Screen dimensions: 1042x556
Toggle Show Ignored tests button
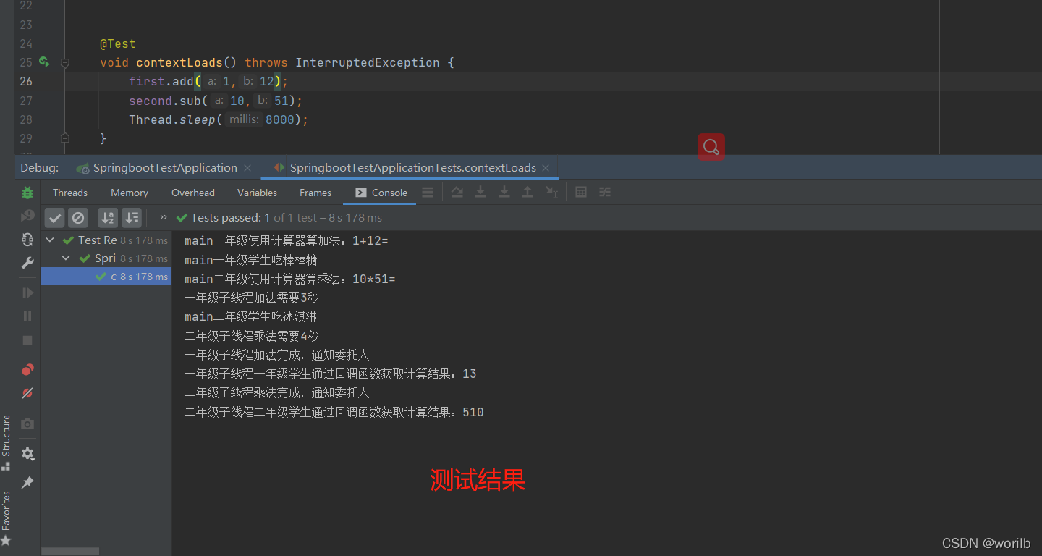(78, 217)
